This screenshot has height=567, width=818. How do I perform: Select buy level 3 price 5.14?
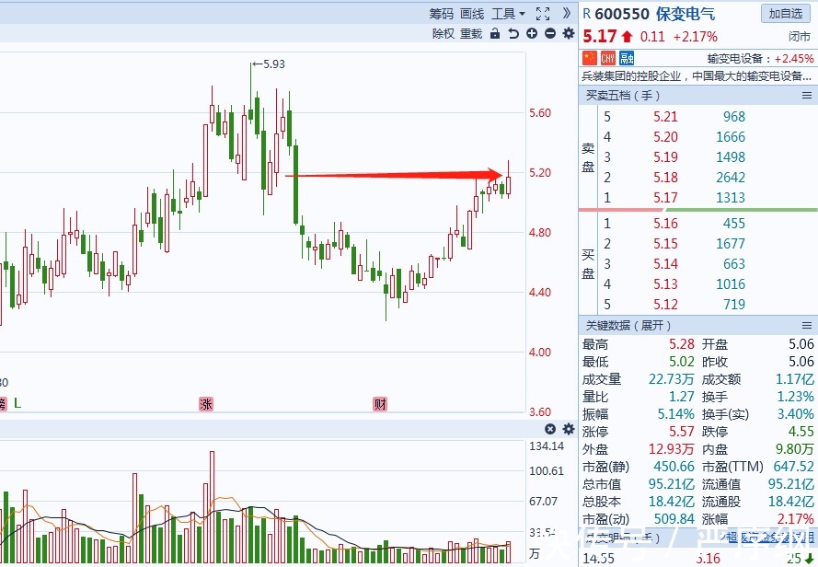tap(665, 264)
